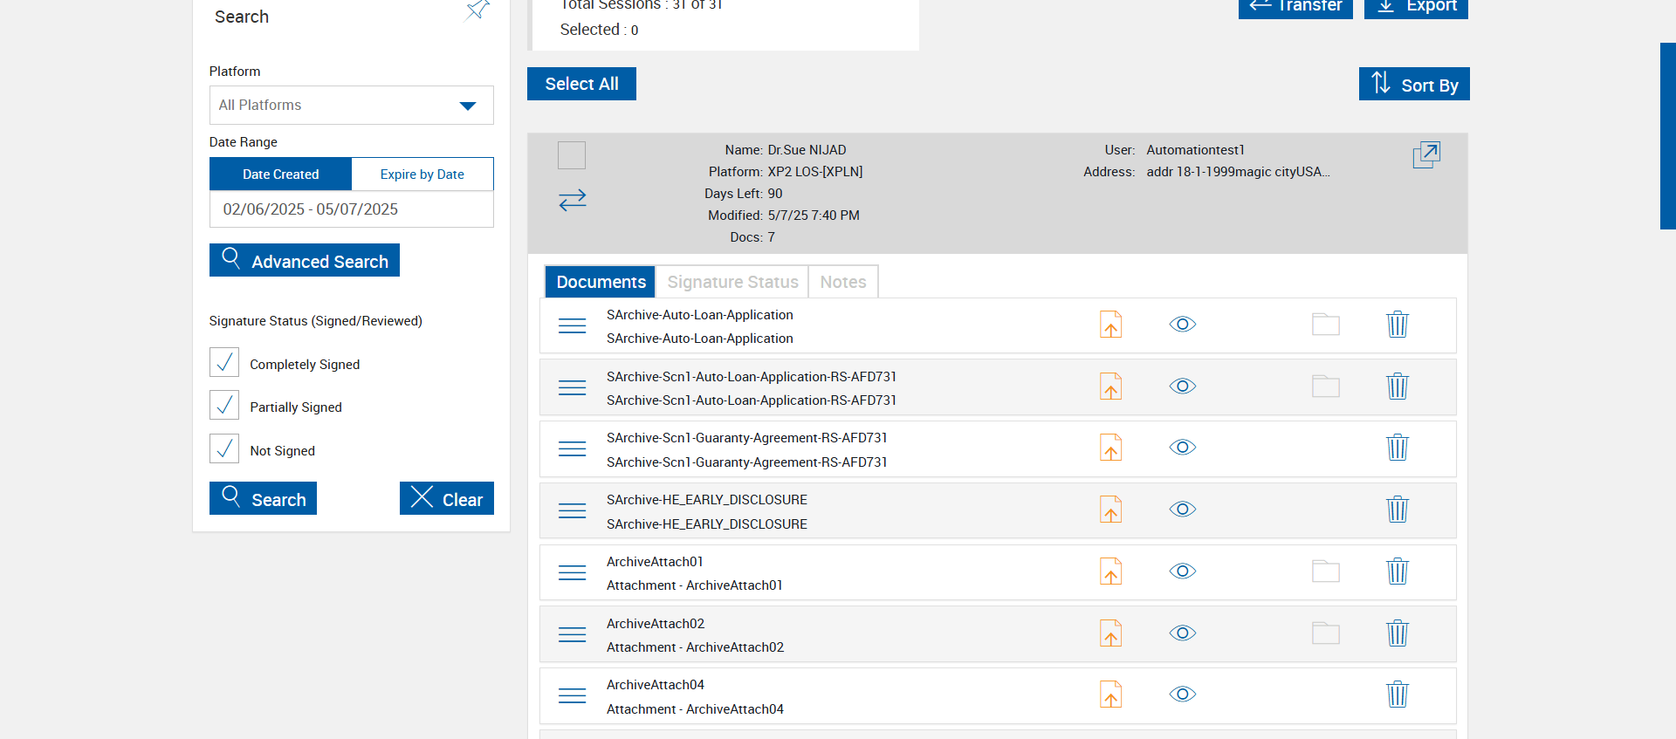Open the Notes tab

pos(843,282)
